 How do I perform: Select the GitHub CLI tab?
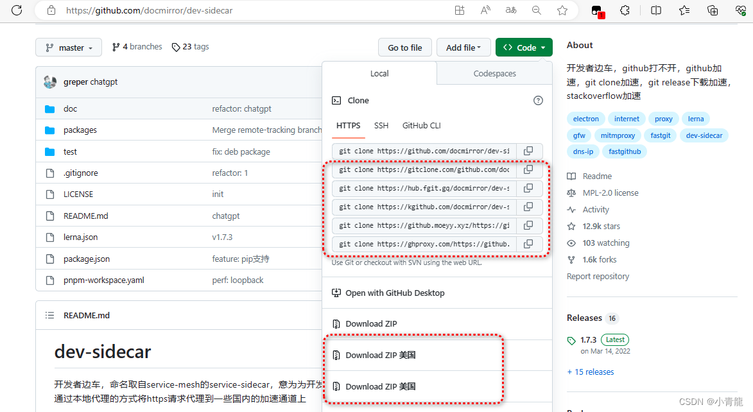[421, 126]
